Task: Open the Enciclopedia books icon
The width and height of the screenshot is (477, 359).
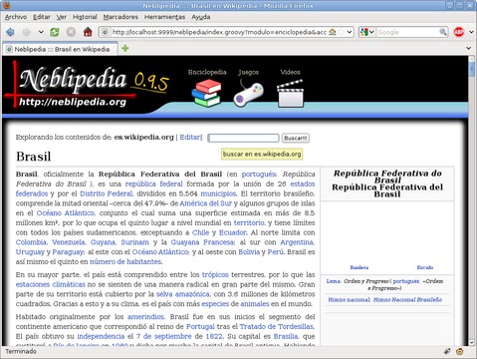Action: click(206, 94)
